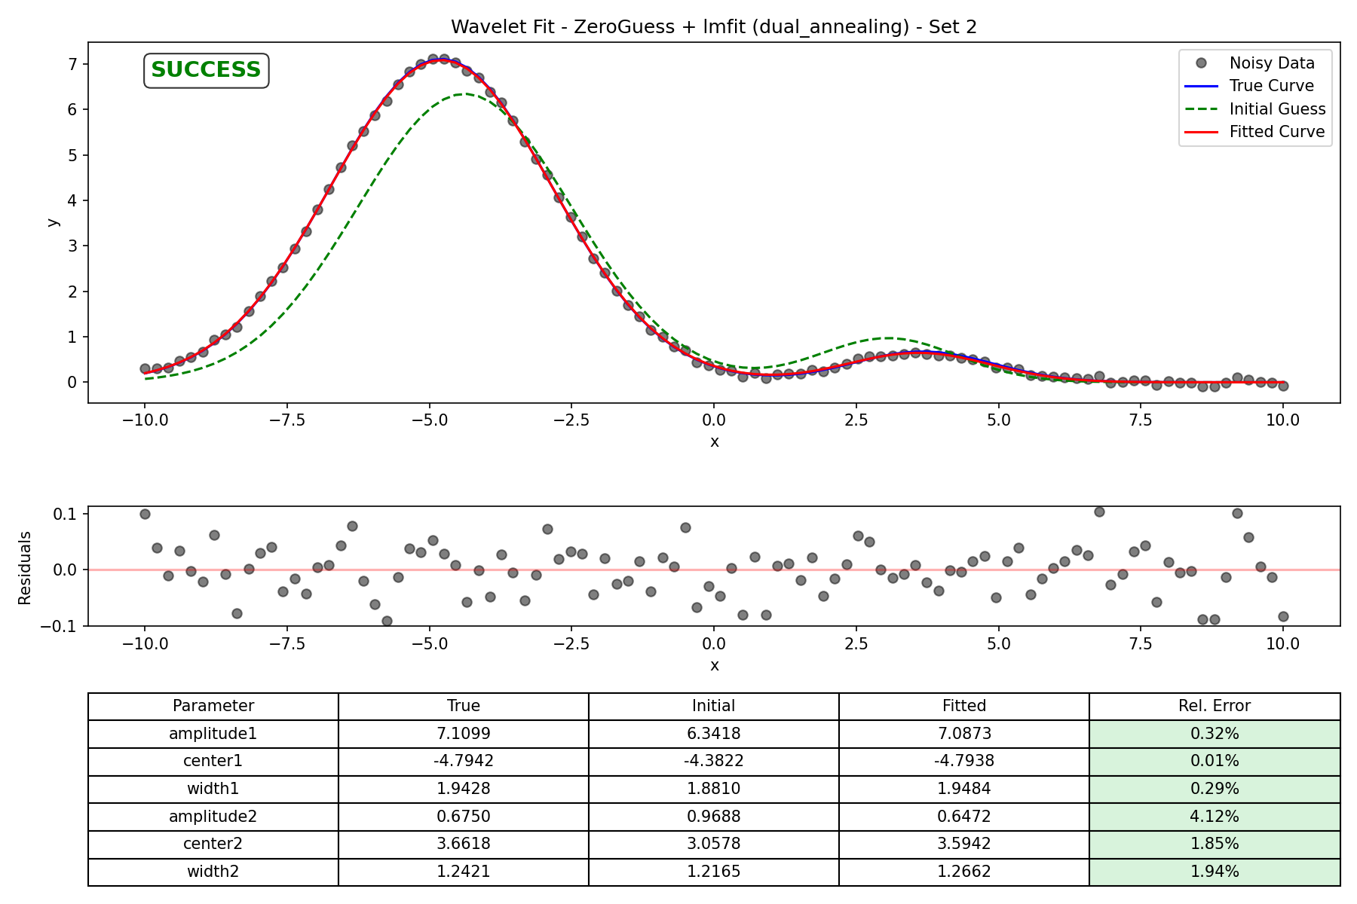1357x904 pixels.
Task: Click fitted value 1.9484
Action: point(964,789)
